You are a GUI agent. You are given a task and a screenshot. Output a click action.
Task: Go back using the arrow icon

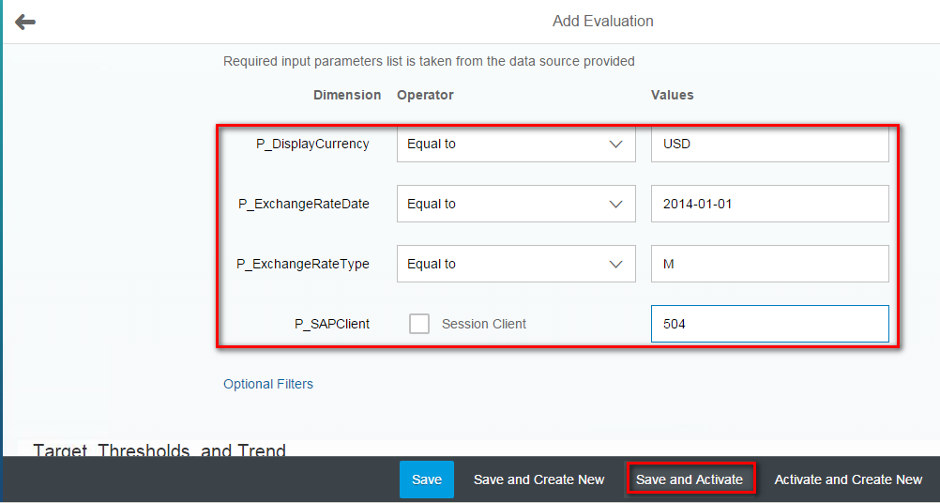tap(25, 23)
